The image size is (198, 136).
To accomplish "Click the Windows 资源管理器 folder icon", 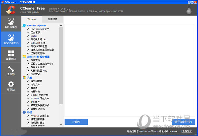I will pyautogui.click(x=24, y=57).
